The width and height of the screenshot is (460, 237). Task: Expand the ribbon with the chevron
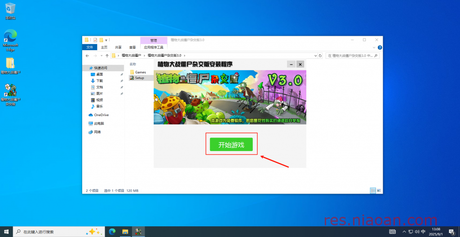374,47
